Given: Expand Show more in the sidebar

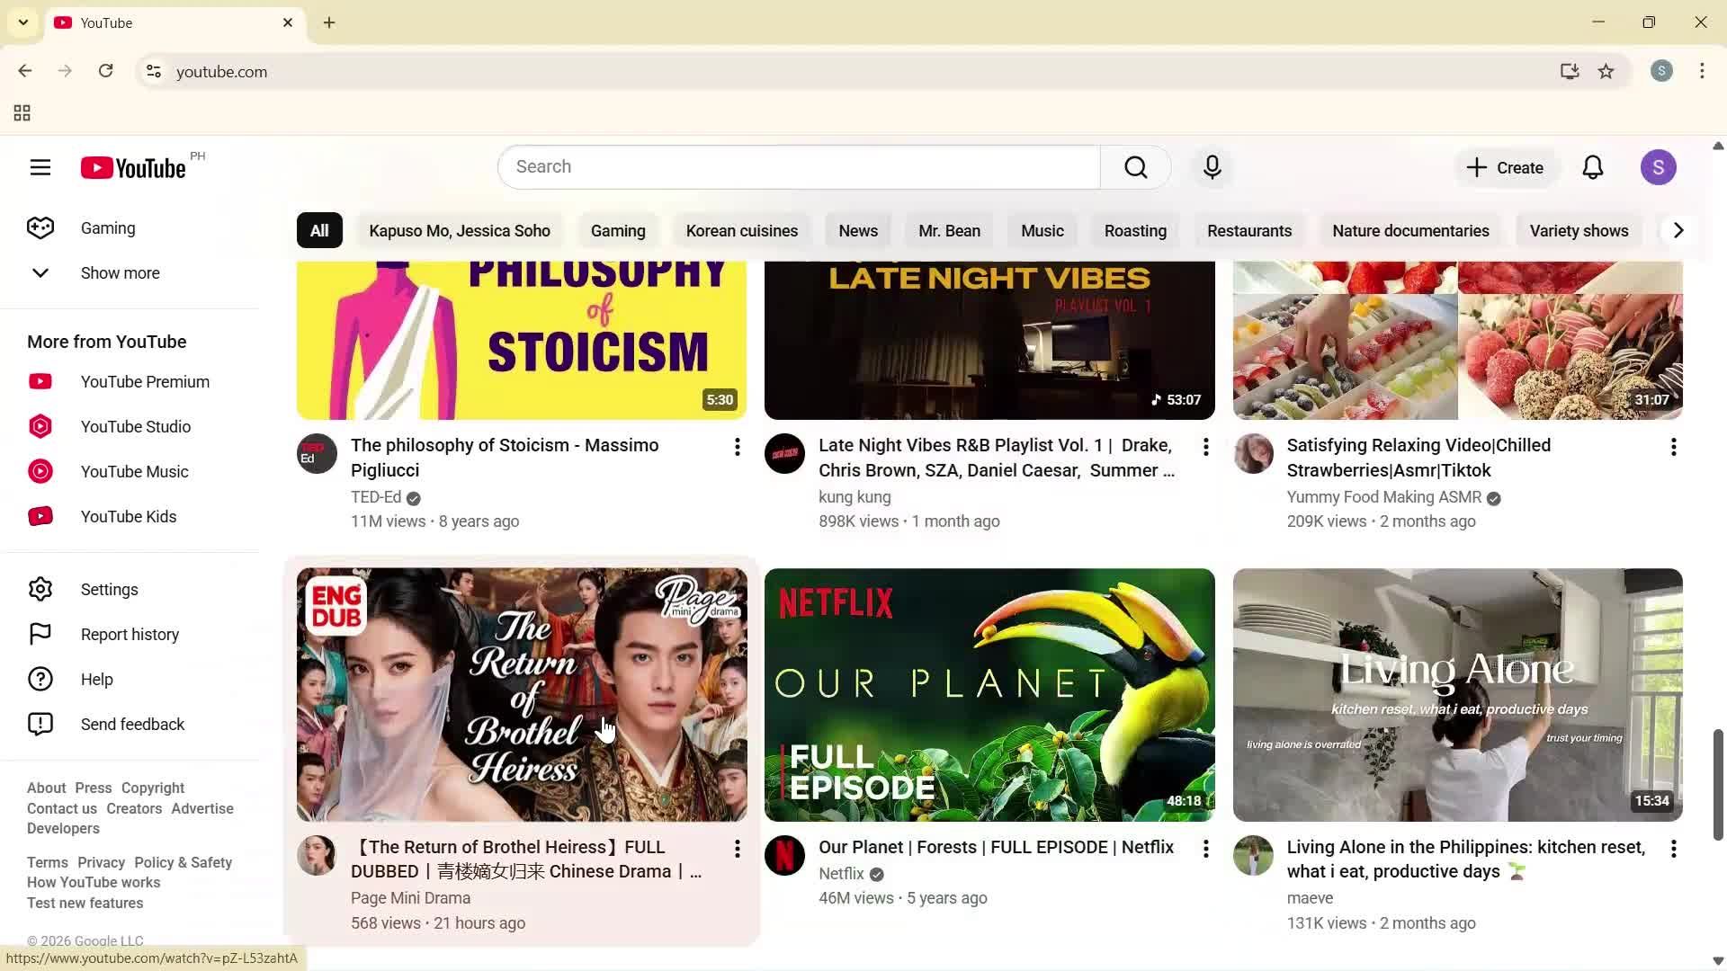Looking at the screenshot, I should coord(120,272).
